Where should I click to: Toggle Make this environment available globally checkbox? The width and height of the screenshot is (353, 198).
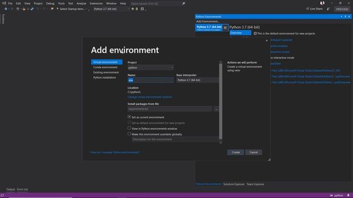(129, 134)
